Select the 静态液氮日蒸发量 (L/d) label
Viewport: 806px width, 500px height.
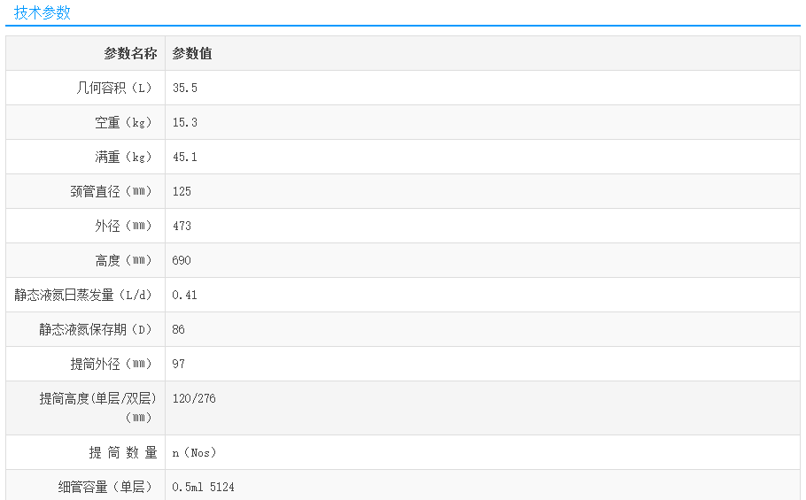pyautogui.click(x=83, y=295)
